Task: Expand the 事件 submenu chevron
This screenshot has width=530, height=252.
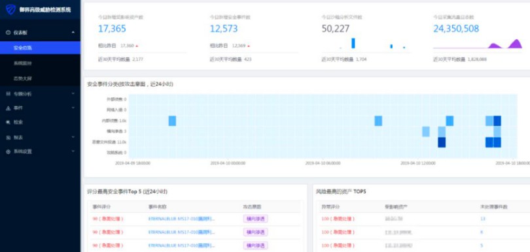Action: (73, 108)
